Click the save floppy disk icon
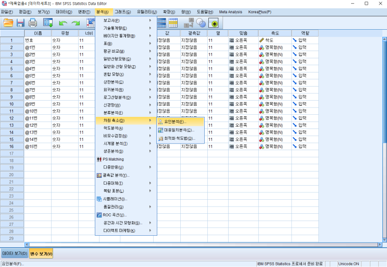Image resolution: width=387 pixels, height=267 pixels. 20,23
